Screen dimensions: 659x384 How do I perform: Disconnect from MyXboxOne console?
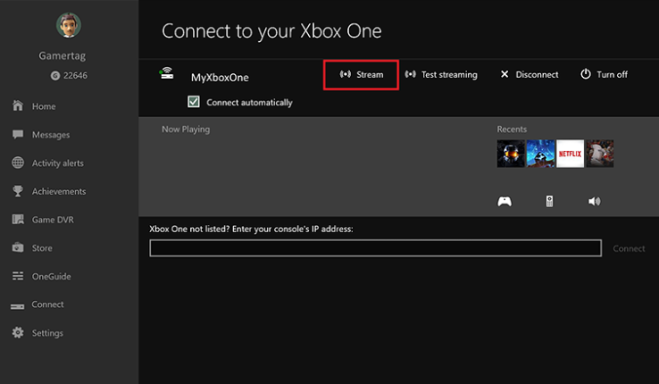[529, 75]
